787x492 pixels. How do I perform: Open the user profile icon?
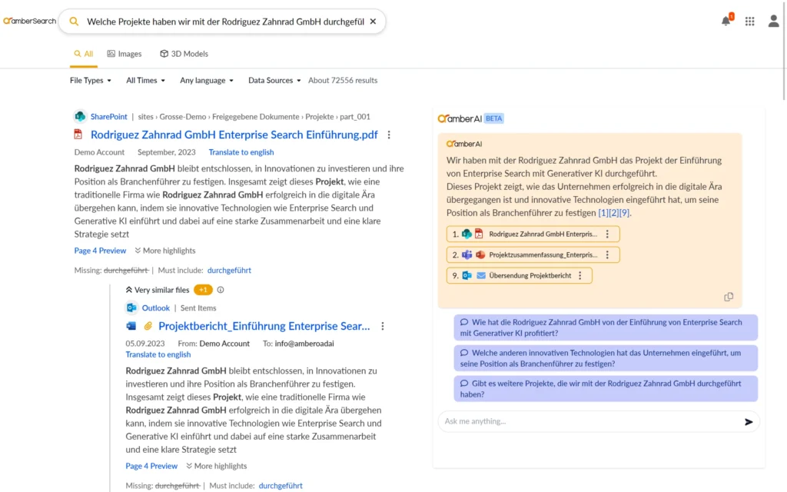pyautogui.click(x=773, y=22)
